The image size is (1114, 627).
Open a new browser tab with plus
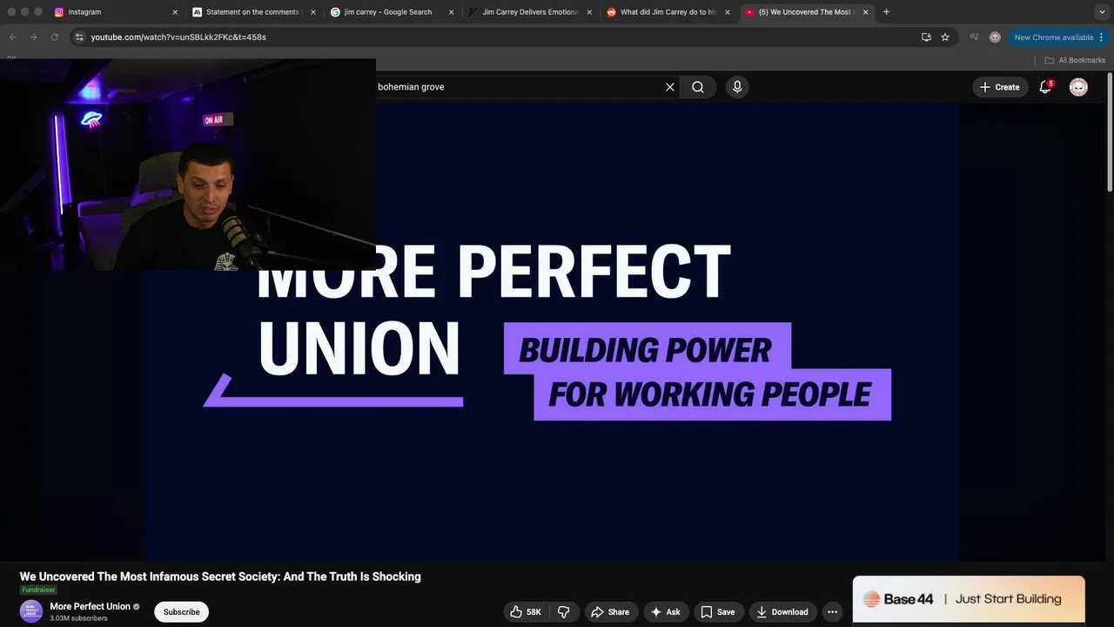click(886, 12)
